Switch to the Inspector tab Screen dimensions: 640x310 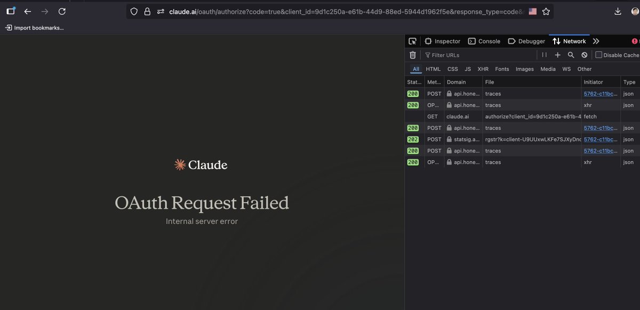tap(442, 41)
